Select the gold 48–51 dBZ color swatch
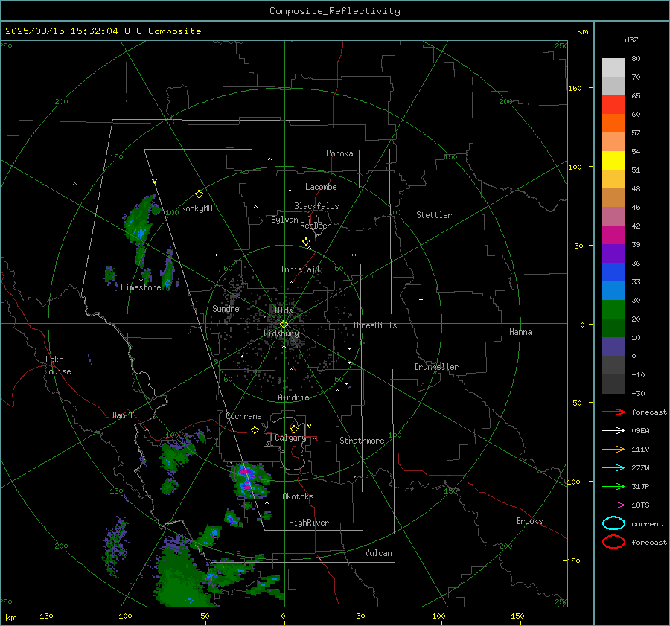Image resolution: width=670 pixels, height=626 pixels. coord(613,179)
